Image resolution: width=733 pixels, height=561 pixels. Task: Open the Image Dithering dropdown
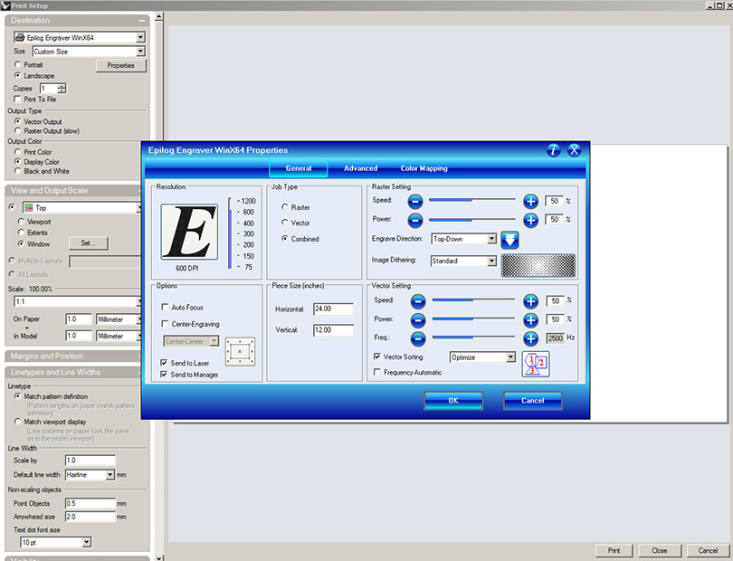(x=491, y=261)
